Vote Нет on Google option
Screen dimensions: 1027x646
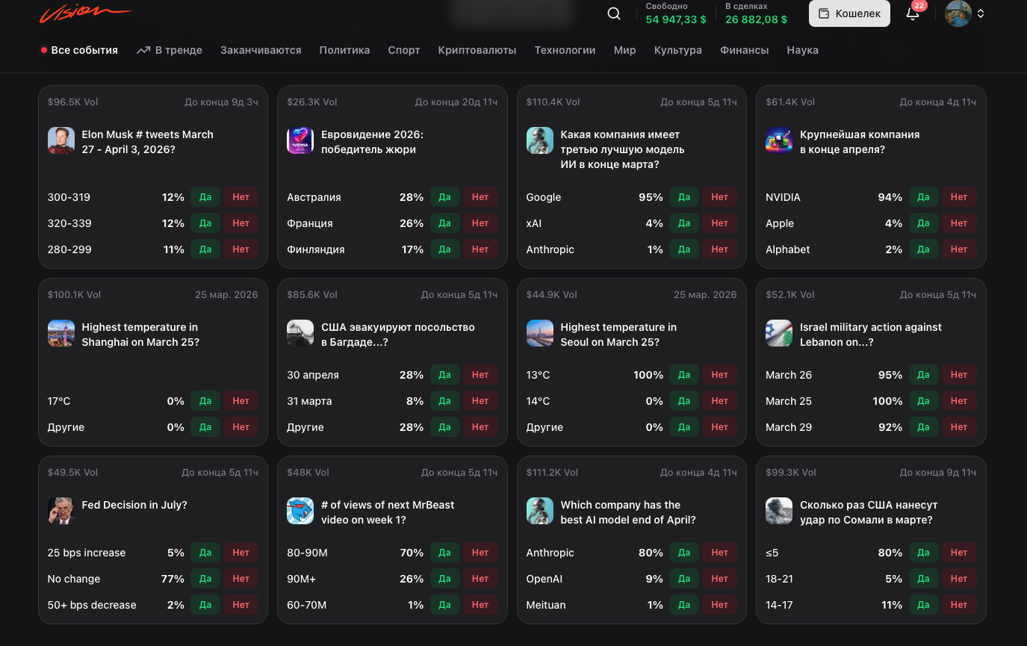pyautogui.click(x=719, y=197)
